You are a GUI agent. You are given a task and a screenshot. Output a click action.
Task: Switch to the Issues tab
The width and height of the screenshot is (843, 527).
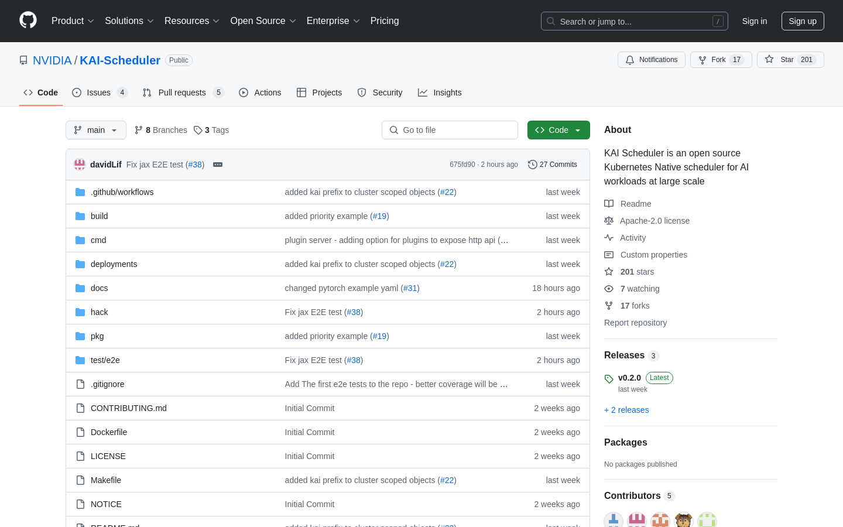pyautogui.click(x=100, y=93)
